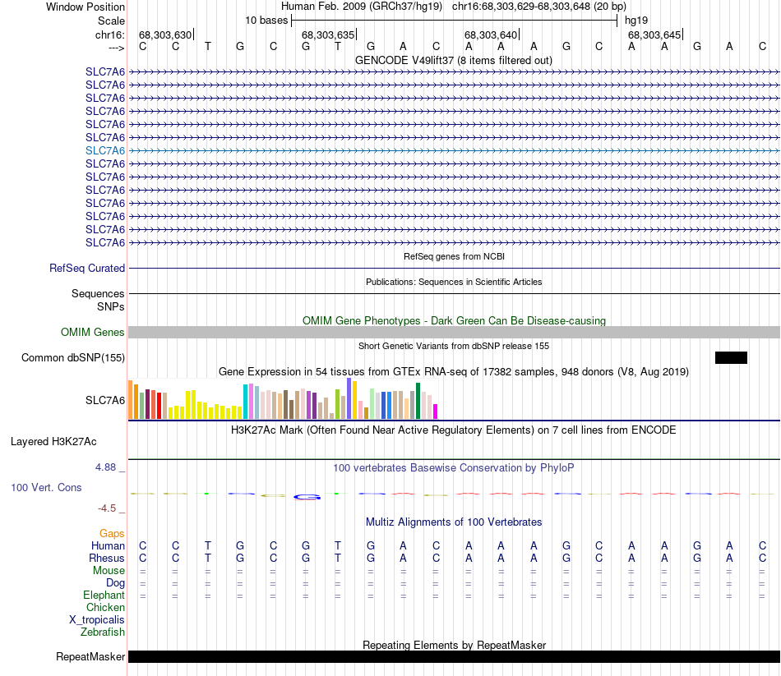
Task: Click the Chicken alignment row label
Action: point(105,607)
